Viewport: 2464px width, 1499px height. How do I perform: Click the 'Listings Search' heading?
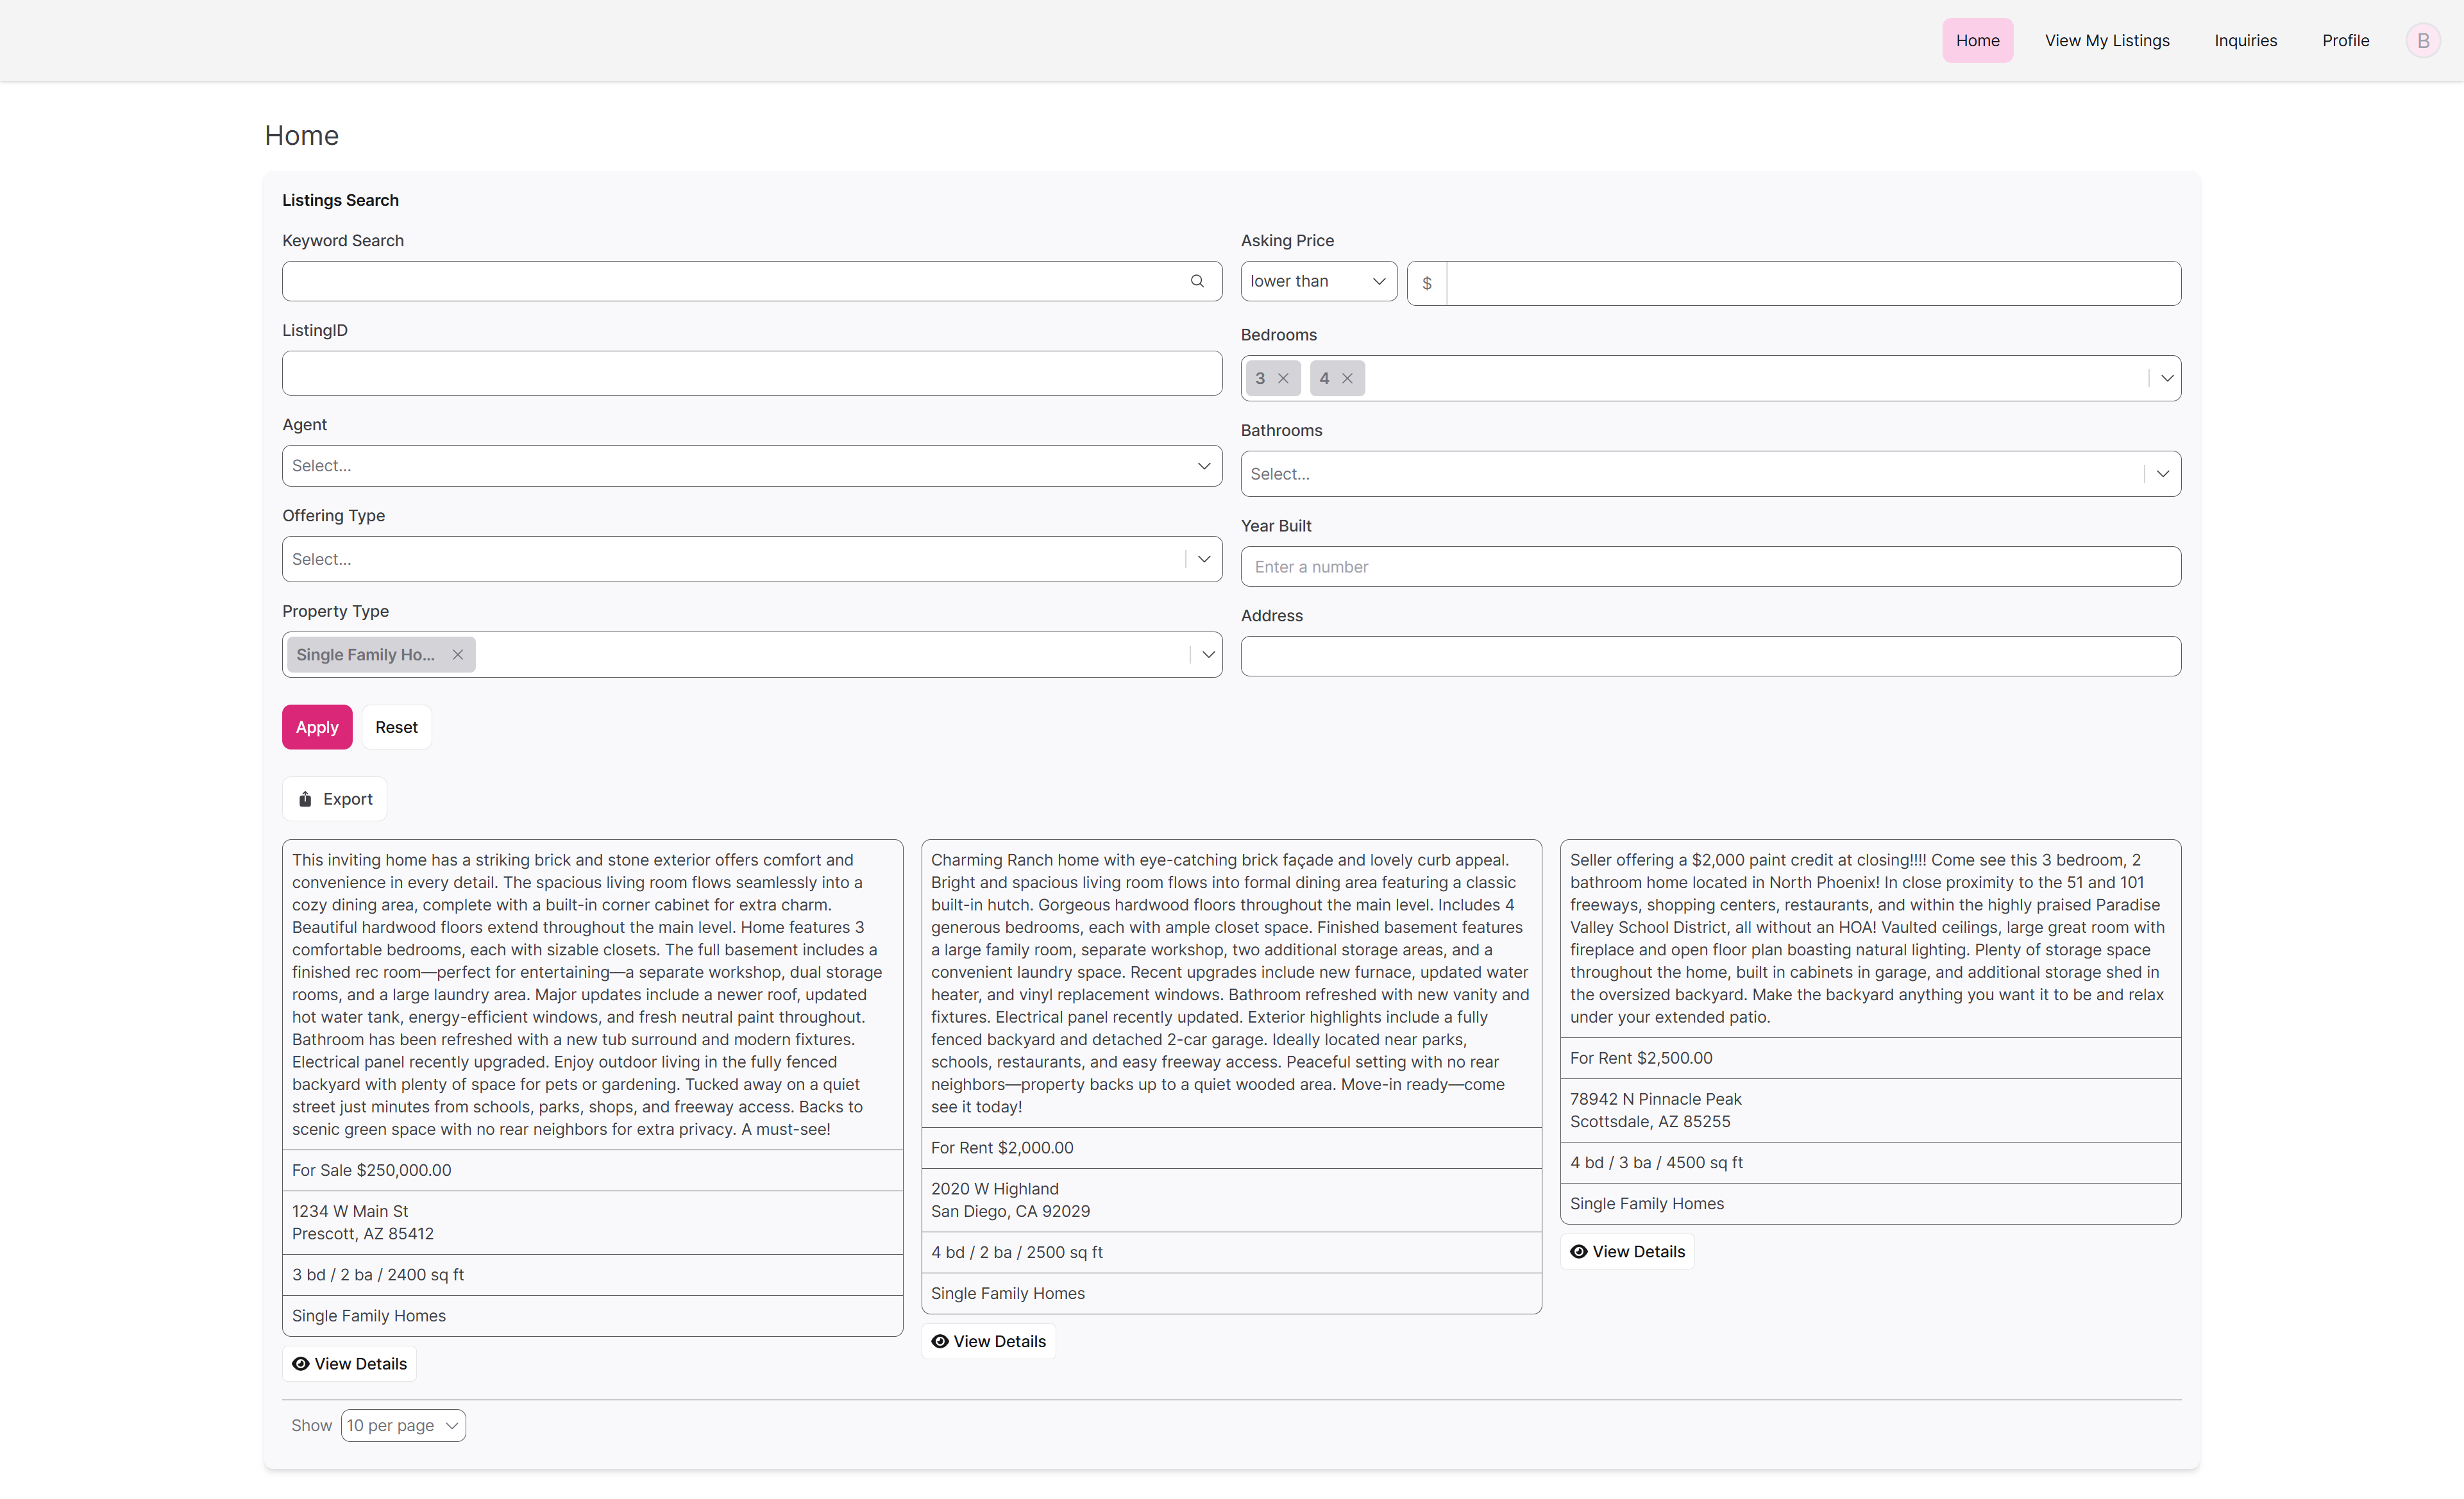point(340,200)
